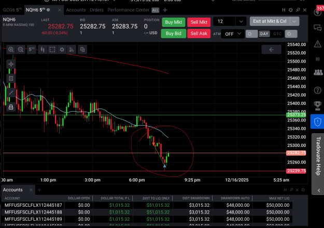Screen dimensions: 324x228
Task: Close the NQH6 5m tab
Action: [x=60, y=10]
